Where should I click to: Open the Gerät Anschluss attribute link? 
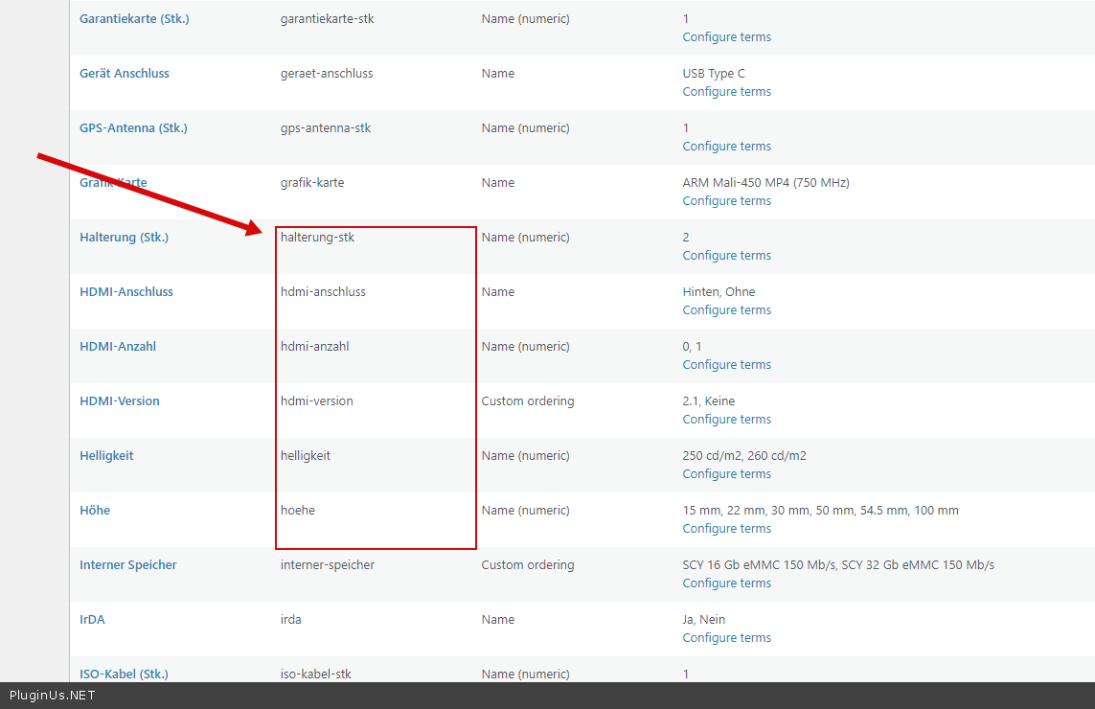(x=125, y=74)
